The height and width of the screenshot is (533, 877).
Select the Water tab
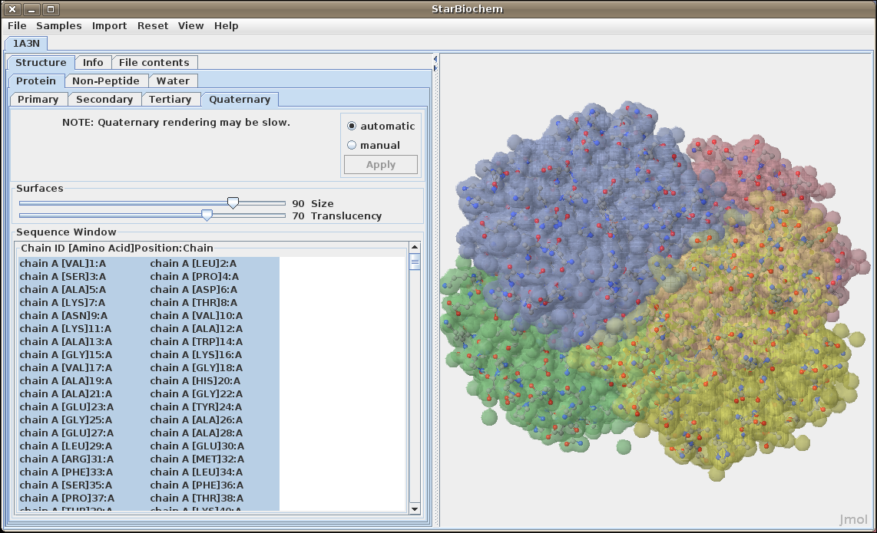(x=173, y=81)
